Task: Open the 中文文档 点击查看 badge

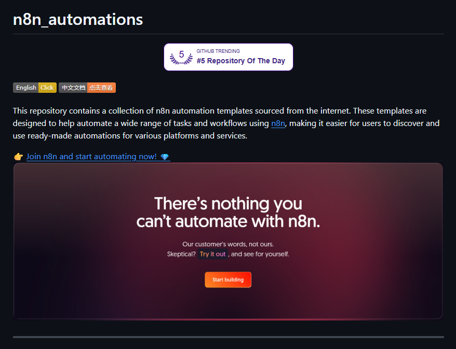Action: (x=87, y=88)
